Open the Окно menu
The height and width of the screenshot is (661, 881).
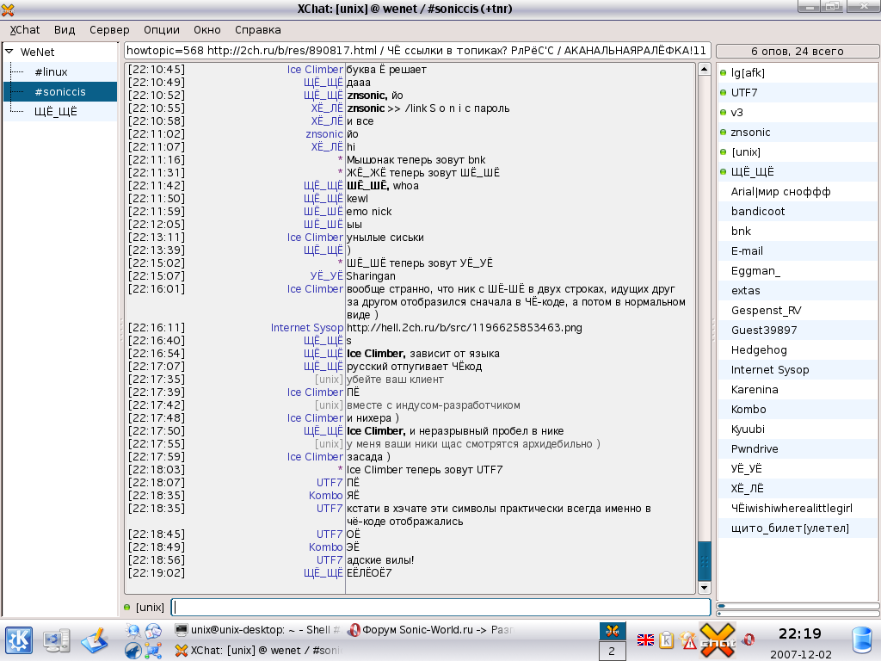tap(206, 30)
